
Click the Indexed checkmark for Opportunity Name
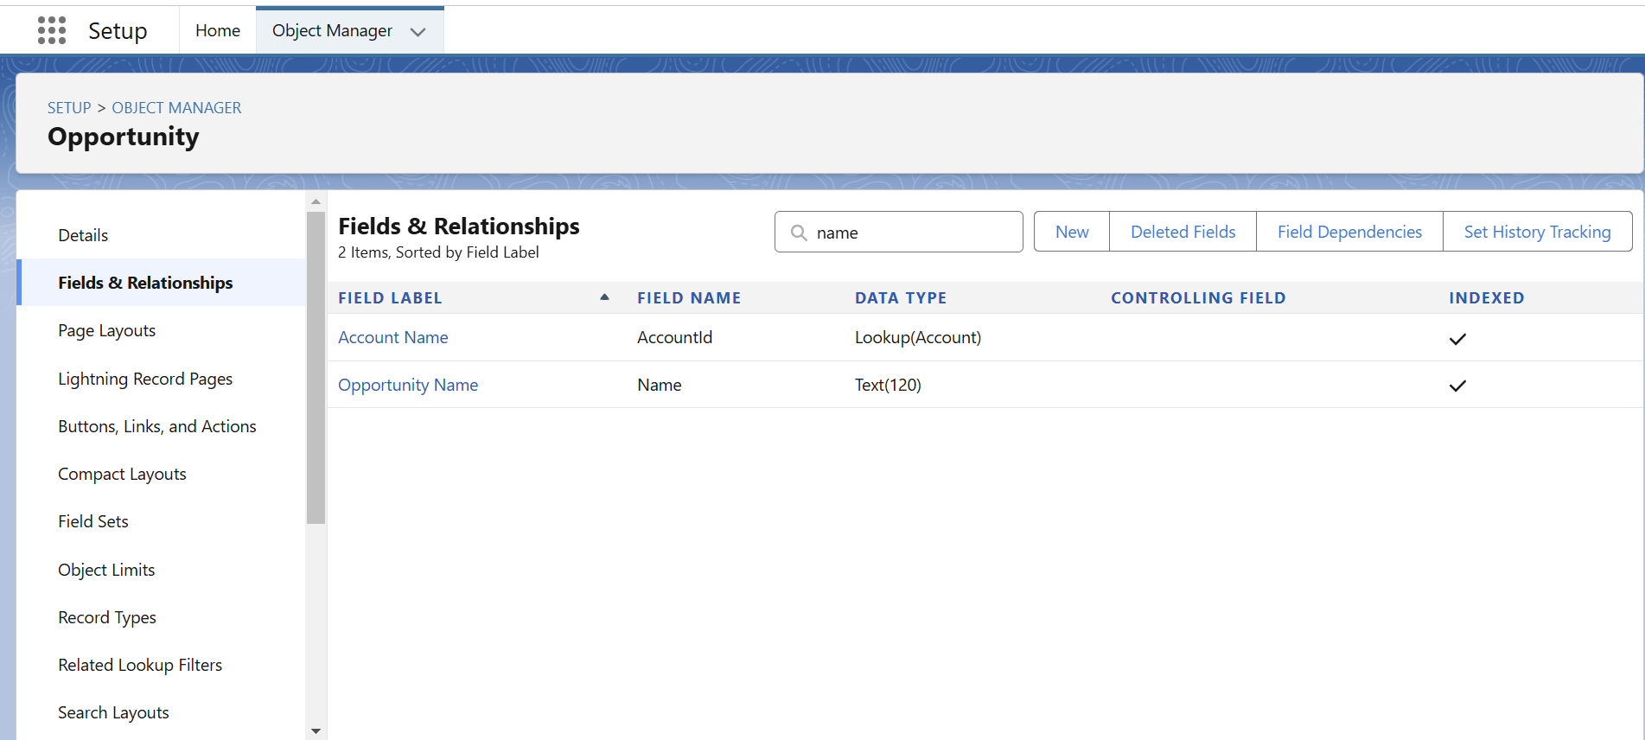tap(1457, 386)
